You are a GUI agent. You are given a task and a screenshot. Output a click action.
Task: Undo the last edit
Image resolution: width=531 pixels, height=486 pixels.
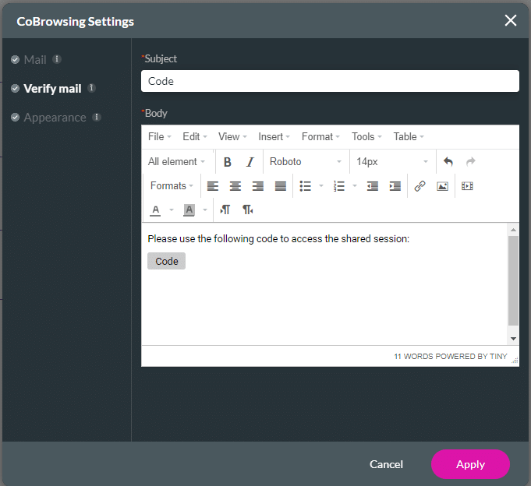tap(448, 162)
